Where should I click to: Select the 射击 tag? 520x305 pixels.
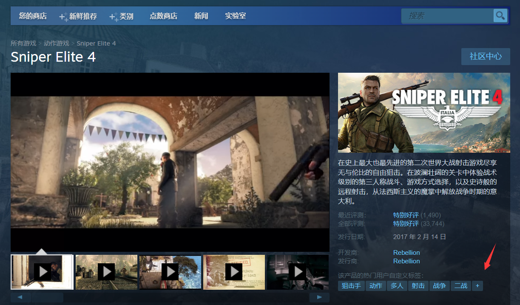point(418,286)
